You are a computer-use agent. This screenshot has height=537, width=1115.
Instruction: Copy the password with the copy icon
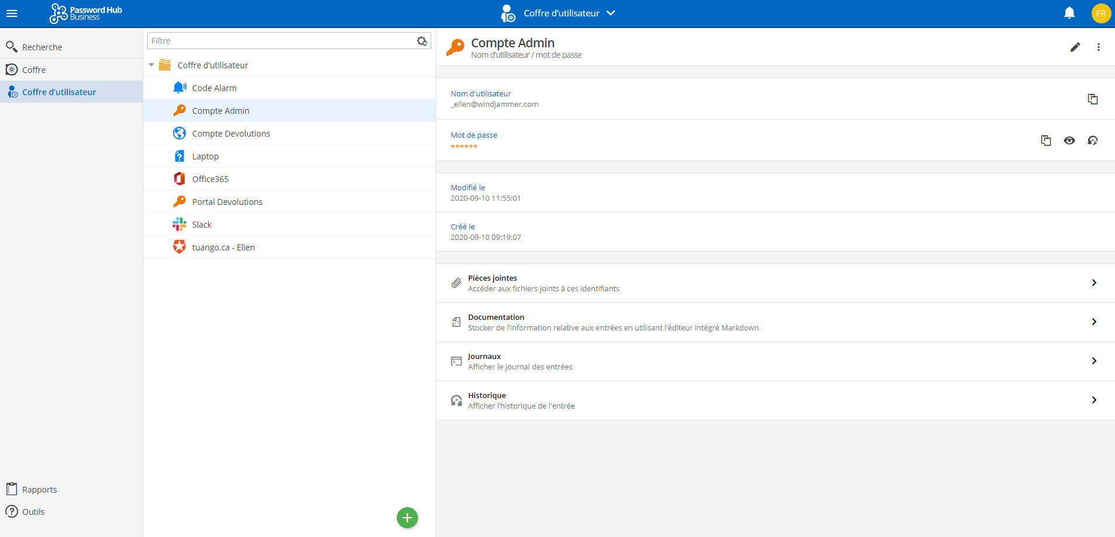click(x=1045, y=141)
